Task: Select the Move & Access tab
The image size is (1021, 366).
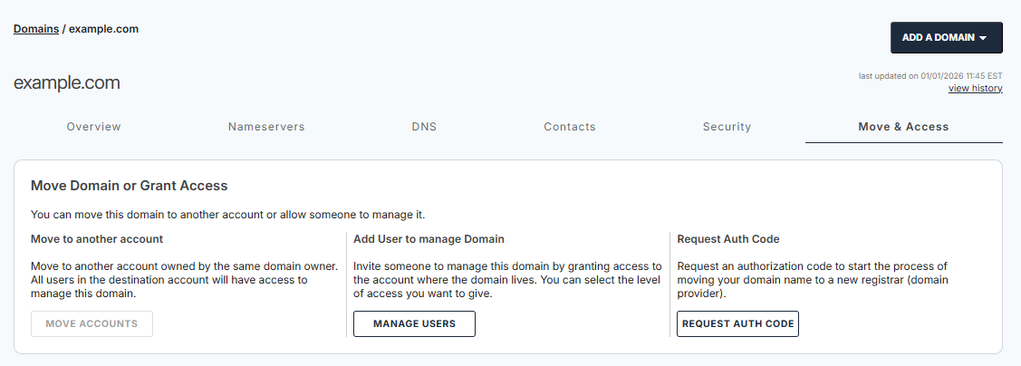Action: [x=903, y=127]
